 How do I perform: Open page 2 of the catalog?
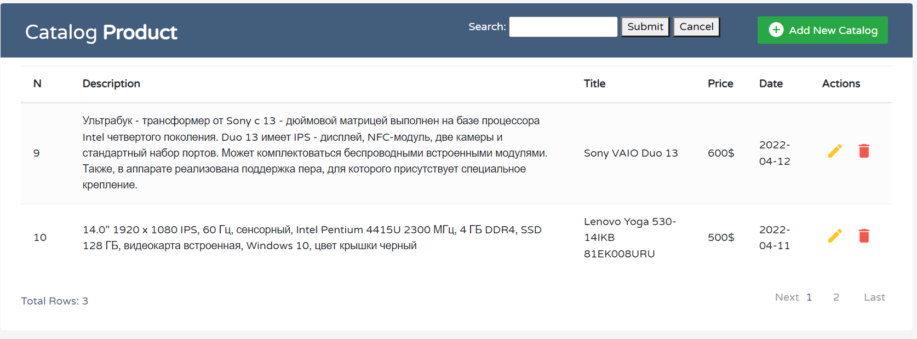tap(836, 297)
